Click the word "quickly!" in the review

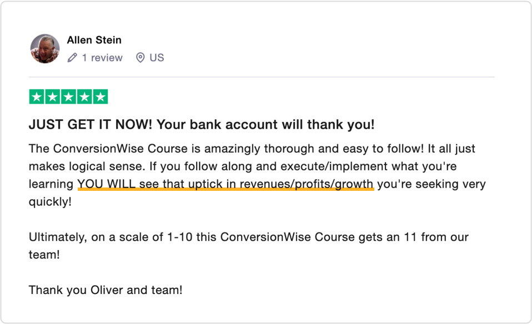point(50,201)
